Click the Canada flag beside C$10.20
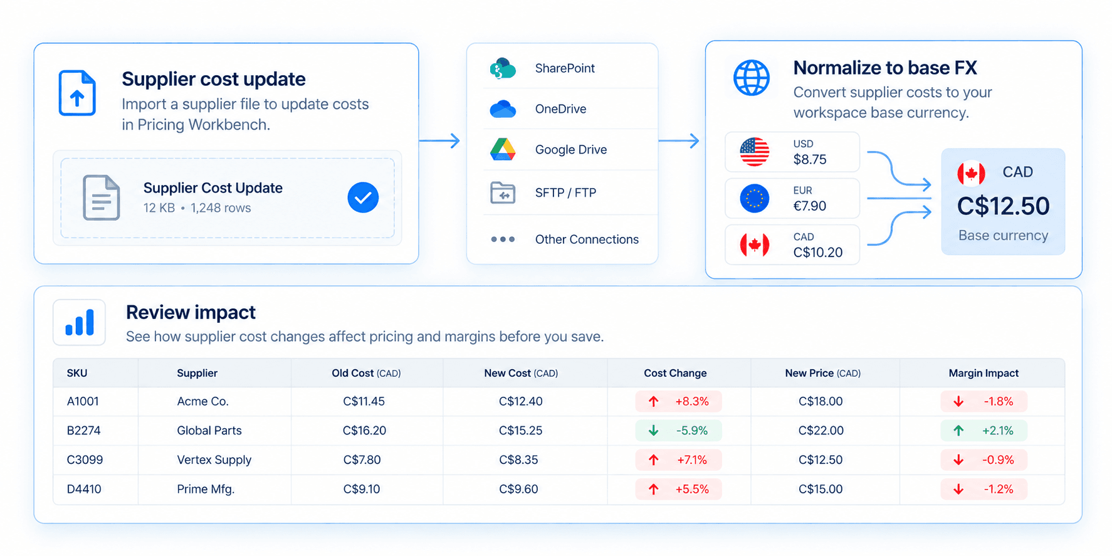Viewport: 1112px width, 556px height. (755, 245)
